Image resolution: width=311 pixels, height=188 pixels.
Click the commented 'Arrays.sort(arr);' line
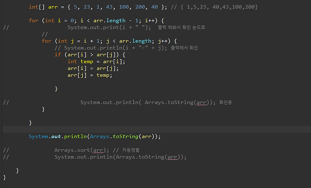pyautogui.click(x=82, y=150)
